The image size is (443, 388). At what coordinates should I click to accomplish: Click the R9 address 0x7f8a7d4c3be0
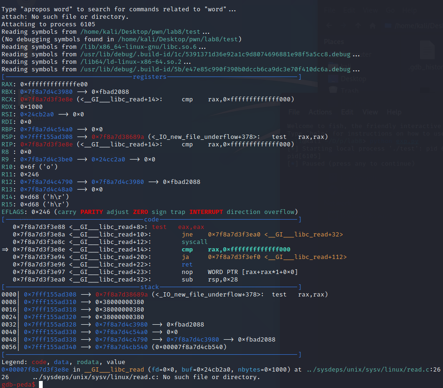[46, 159]
